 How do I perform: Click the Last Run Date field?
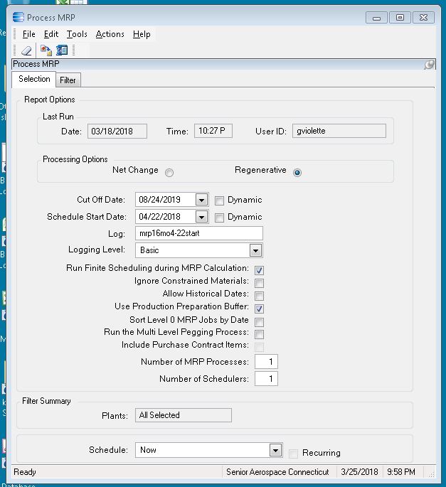click(x=117, y=131)
